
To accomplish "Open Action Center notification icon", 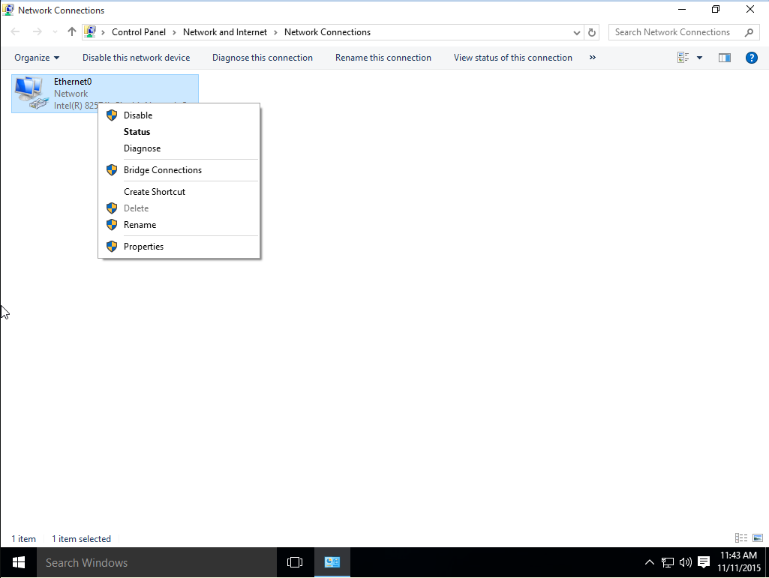I will coord(704,562).
